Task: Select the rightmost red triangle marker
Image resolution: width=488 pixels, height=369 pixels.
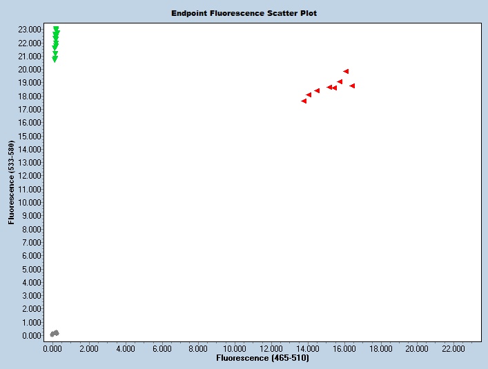Action: [352, 86]
